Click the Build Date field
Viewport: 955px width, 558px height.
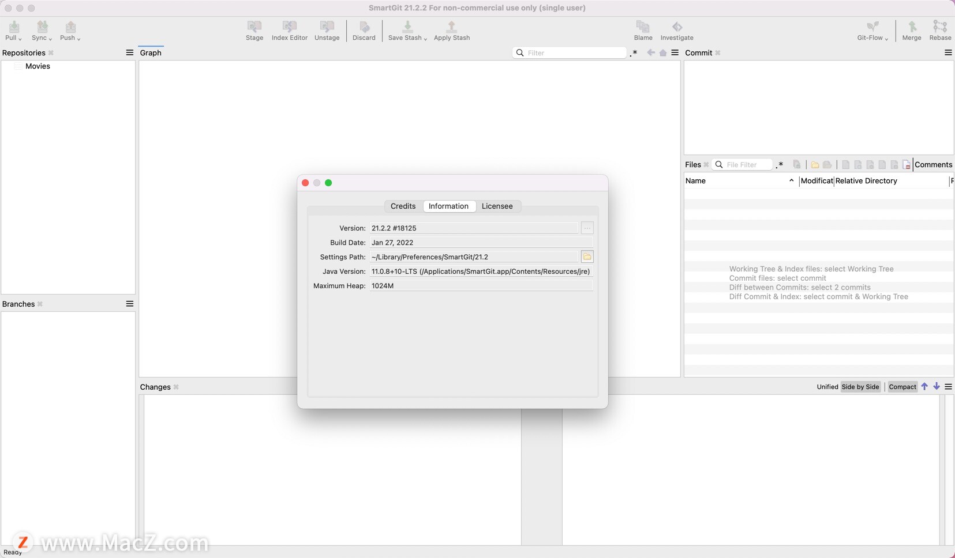click(481, 243)
